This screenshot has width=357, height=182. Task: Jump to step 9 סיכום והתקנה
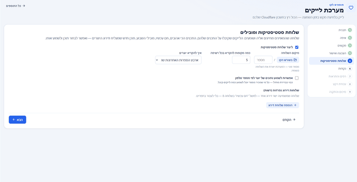[x=332, y=92]
